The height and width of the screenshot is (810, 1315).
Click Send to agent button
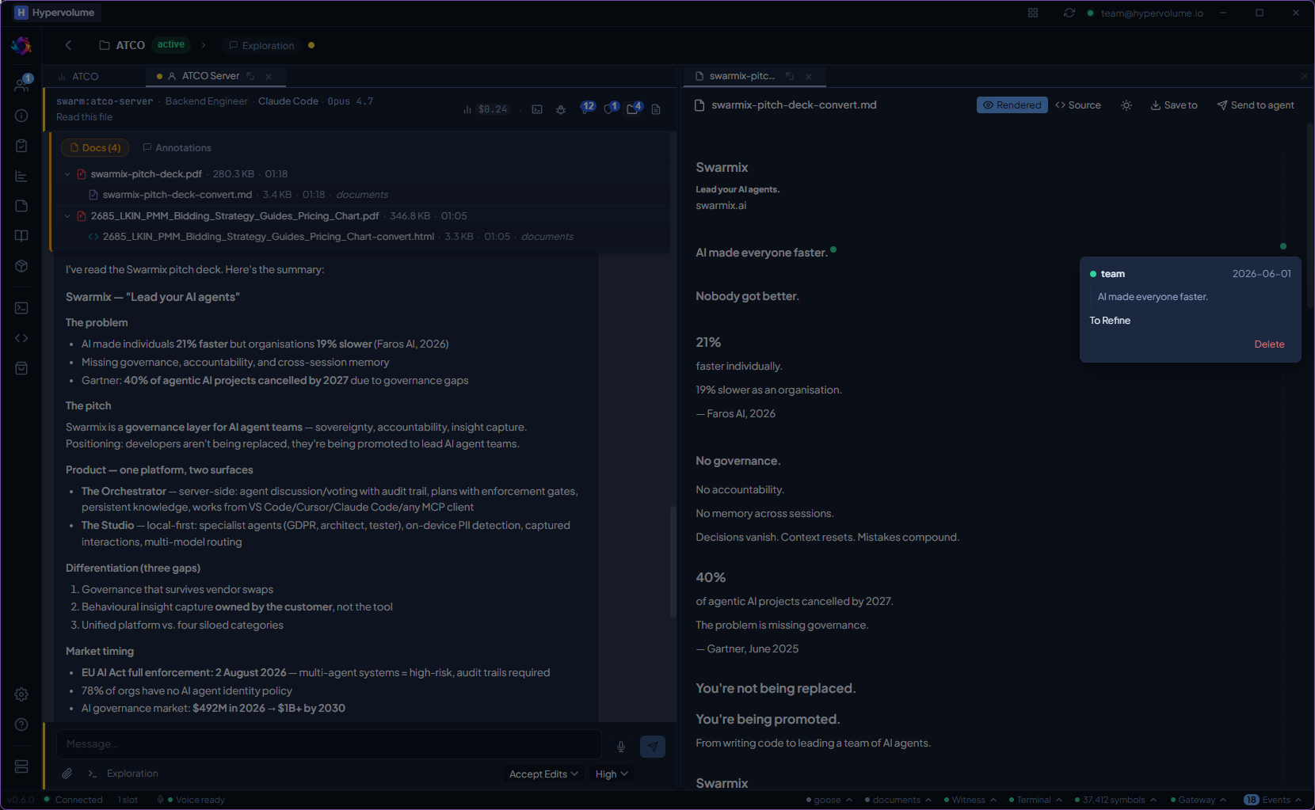coord(1256,105)
